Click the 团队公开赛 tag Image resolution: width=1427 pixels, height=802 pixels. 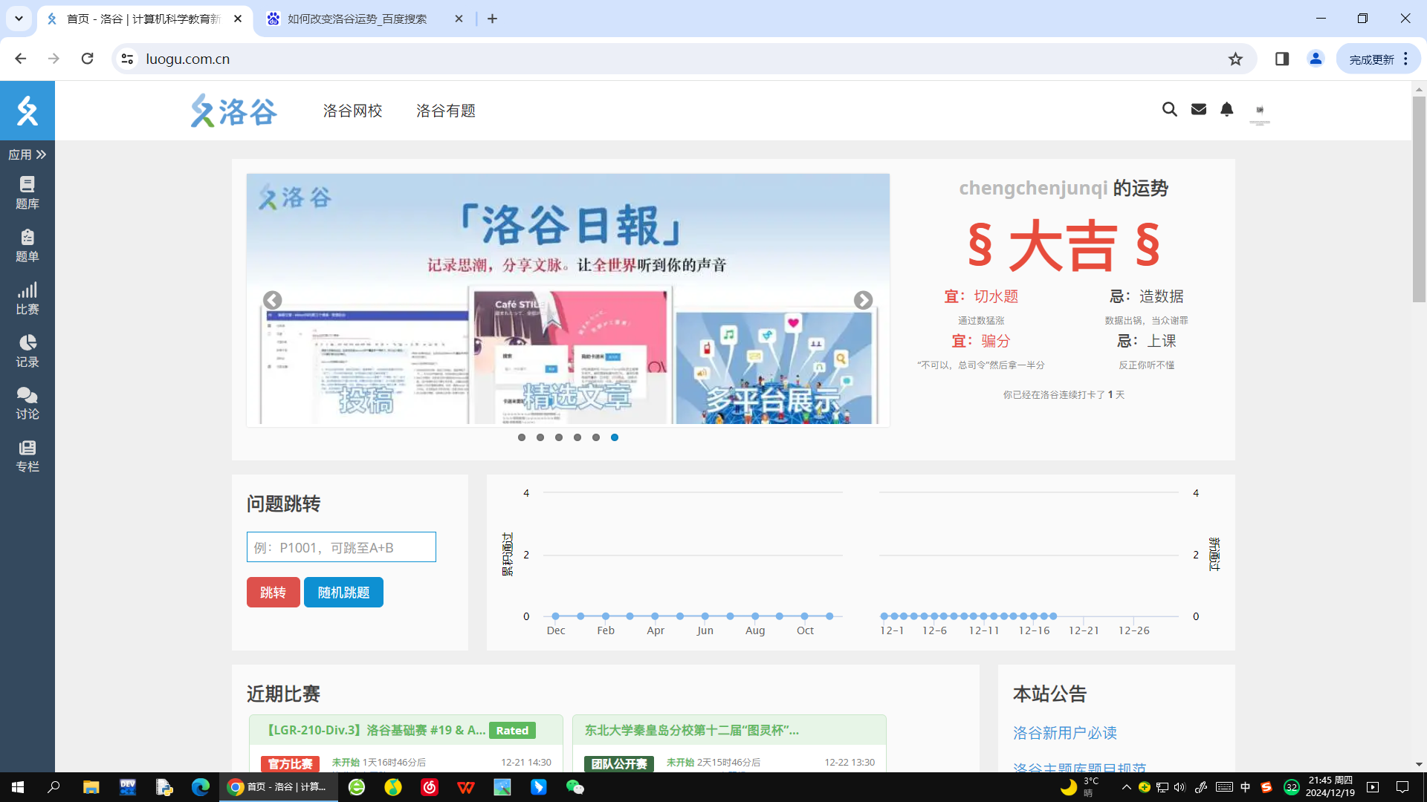point(619,763)
